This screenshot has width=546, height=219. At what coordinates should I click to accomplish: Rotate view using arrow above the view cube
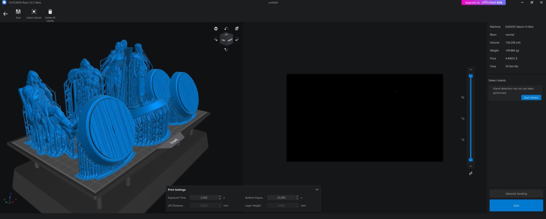click(x=226, y=29)
